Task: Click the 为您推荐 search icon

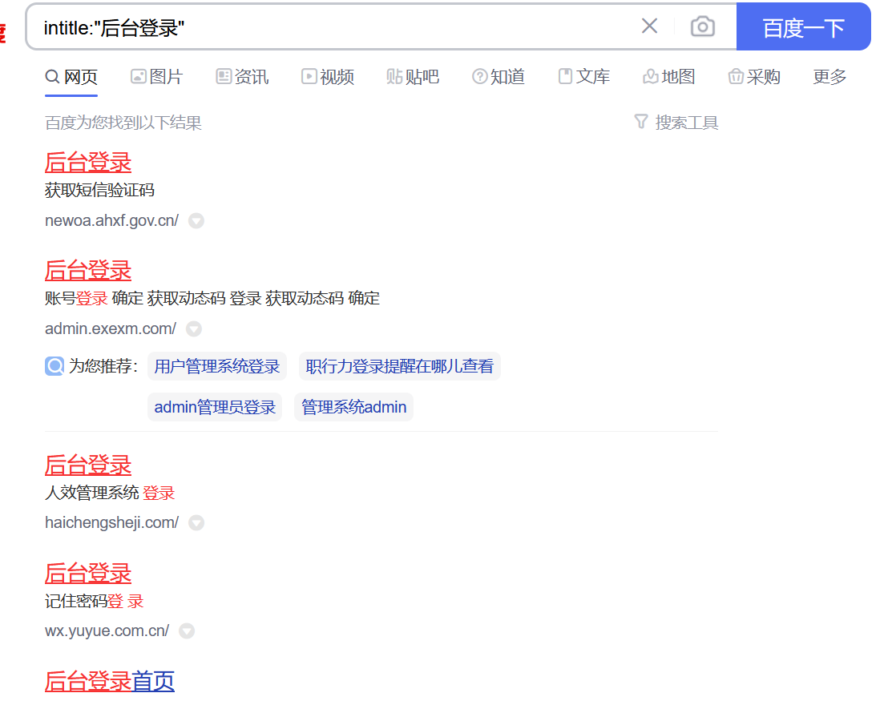Action: (x=54, y=365)
